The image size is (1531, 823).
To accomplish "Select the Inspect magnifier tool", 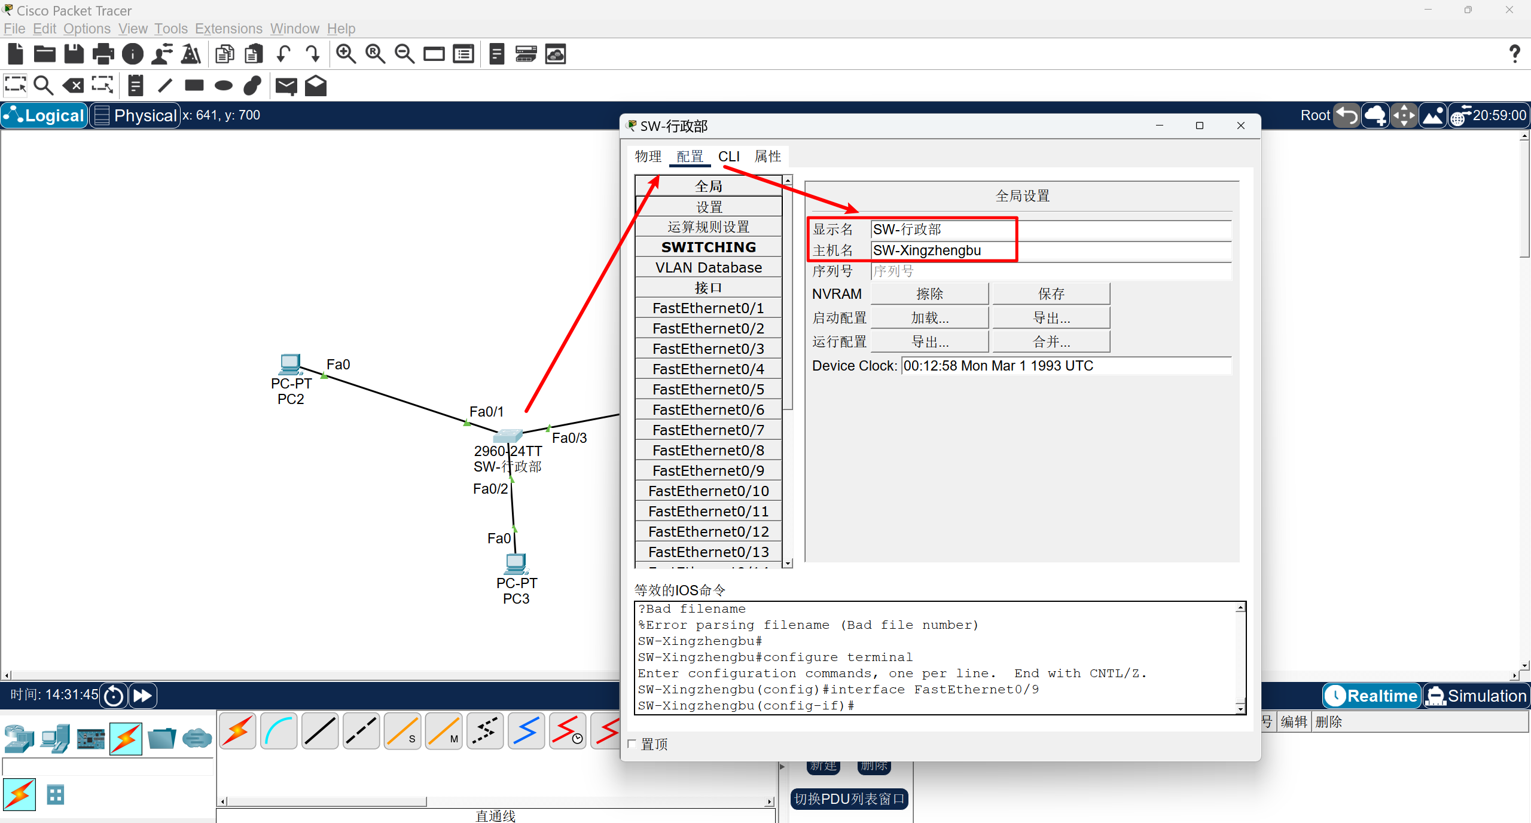I will coord(44,85).
